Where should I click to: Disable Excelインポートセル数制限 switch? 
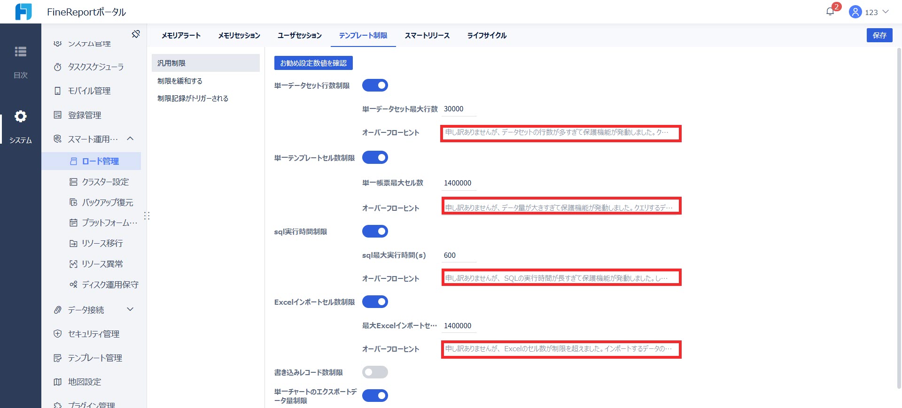(x=375, y=302)
